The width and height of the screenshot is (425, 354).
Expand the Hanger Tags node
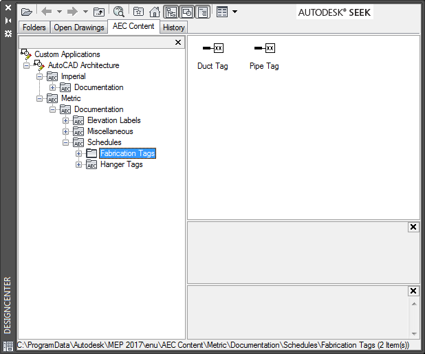tap(78, 165)
